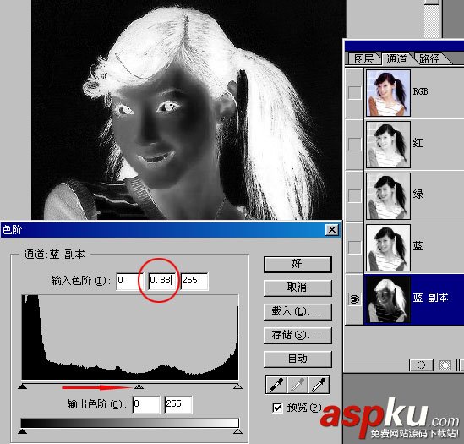464x444 pixels.
Task: Switch to the 通道 tab
Action: (396, 58)
